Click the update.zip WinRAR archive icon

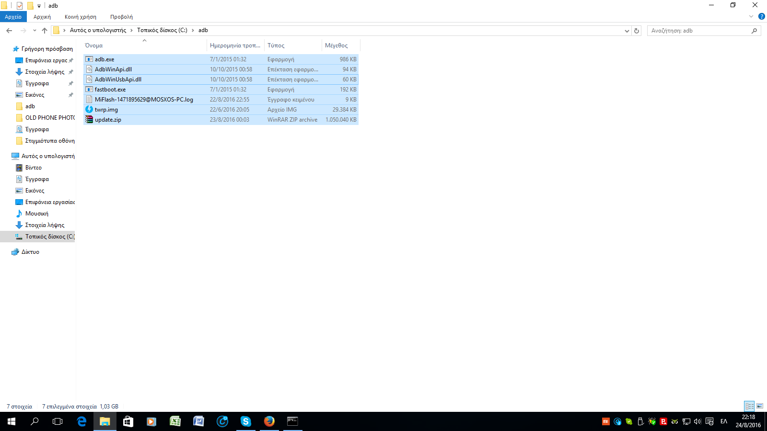tap(89, 120)
